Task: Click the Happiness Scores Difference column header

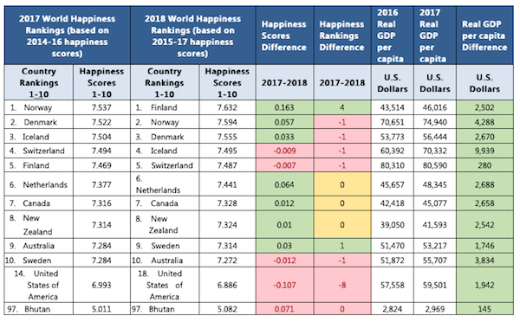Action: point(284,35)
